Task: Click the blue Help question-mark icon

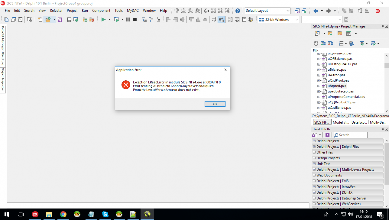Action: [x=238, y=11]
